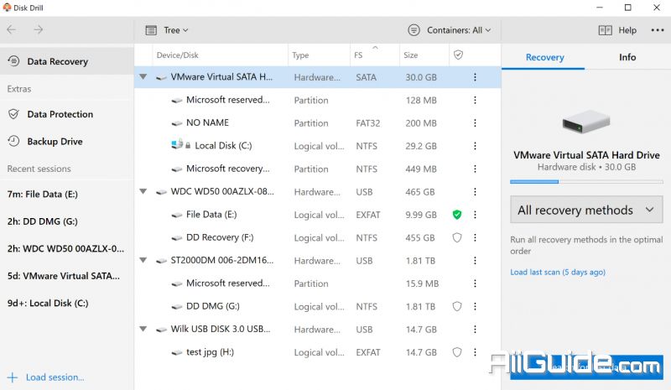Click Load last scan (5 days ago) link
Viewport: 671px width, 390px height.
(x=558, y=273)
